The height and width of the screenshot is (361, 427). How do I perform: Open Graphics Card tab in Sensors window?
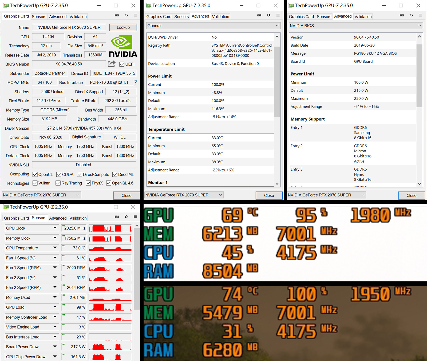tap(16, 218)
